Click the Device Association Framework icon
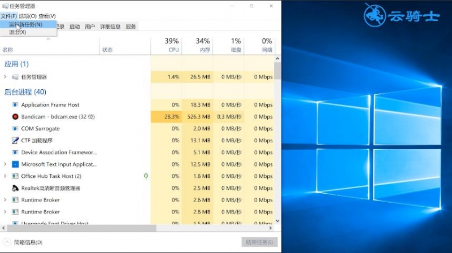452x253 pixels. (x=15, y=152)
